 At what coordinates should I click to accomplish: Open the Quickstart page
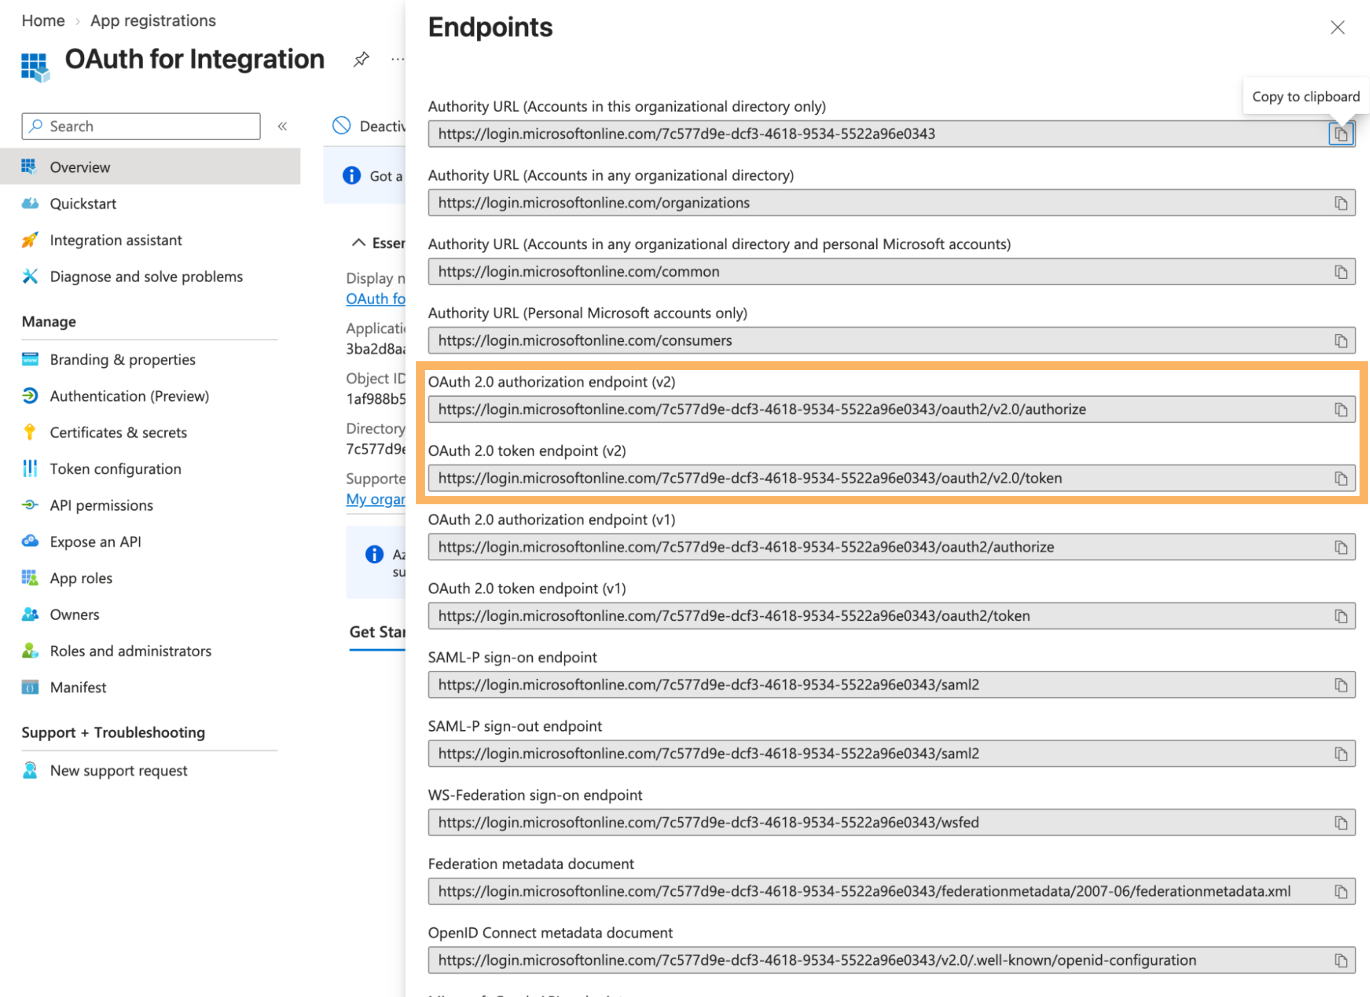coord(83,203)
